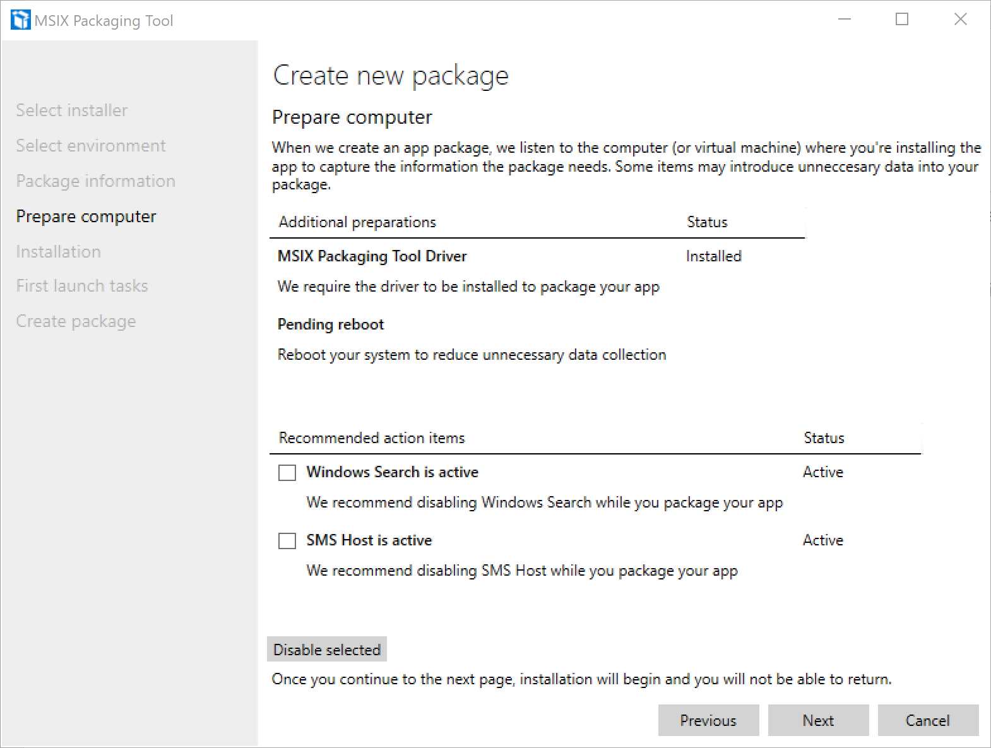Select the Prepare computer step in sidebar
The width and height of the screenshot is (991, 748).
pos(86,217)
